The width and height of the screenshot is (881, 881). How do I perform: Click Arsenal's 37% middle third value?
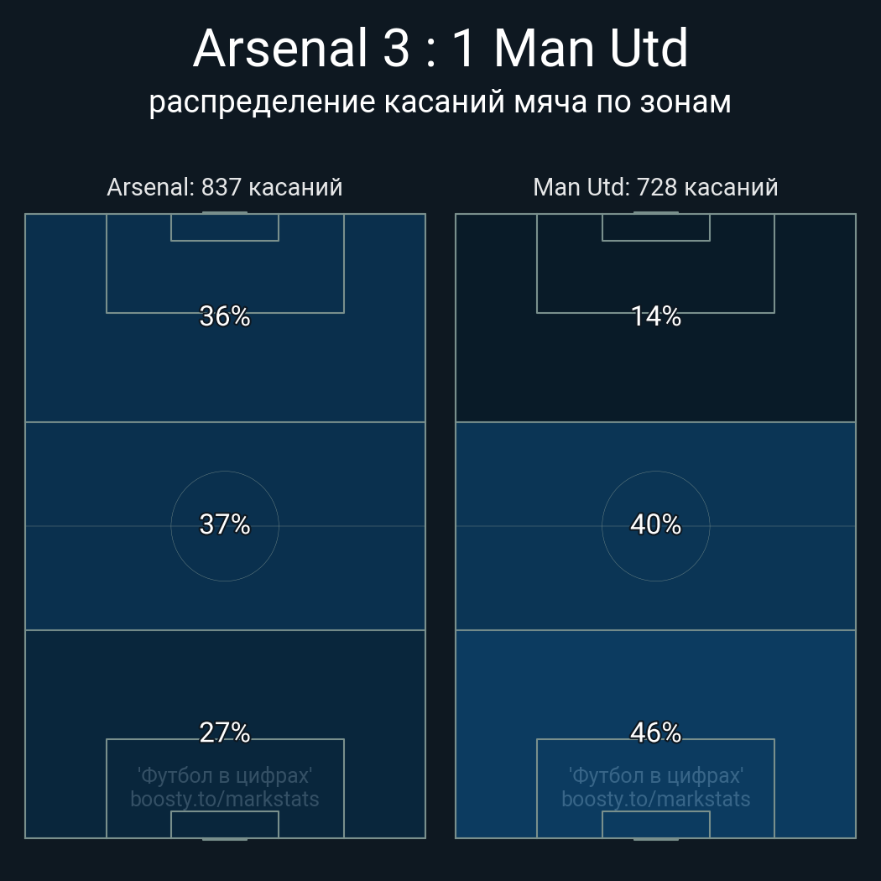pos(225,524)
